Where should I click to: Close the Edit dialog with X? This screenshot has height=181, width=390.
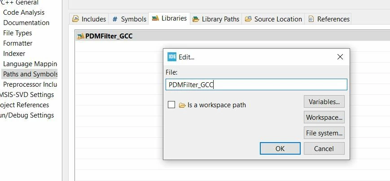point(340,57)
